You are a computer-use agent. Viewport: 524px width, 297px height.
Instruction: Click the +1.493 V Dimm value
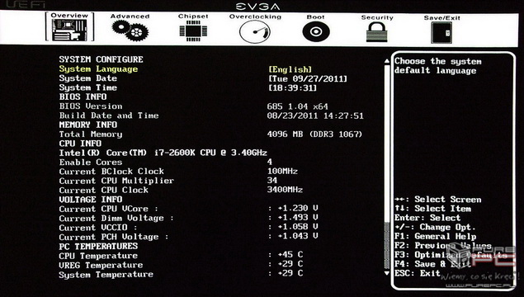pos(298,218)
